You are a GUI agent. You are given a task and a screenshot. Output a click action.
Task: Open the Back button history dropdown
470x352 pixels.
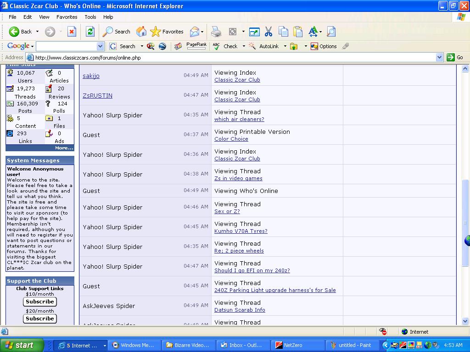pos(37,32)
